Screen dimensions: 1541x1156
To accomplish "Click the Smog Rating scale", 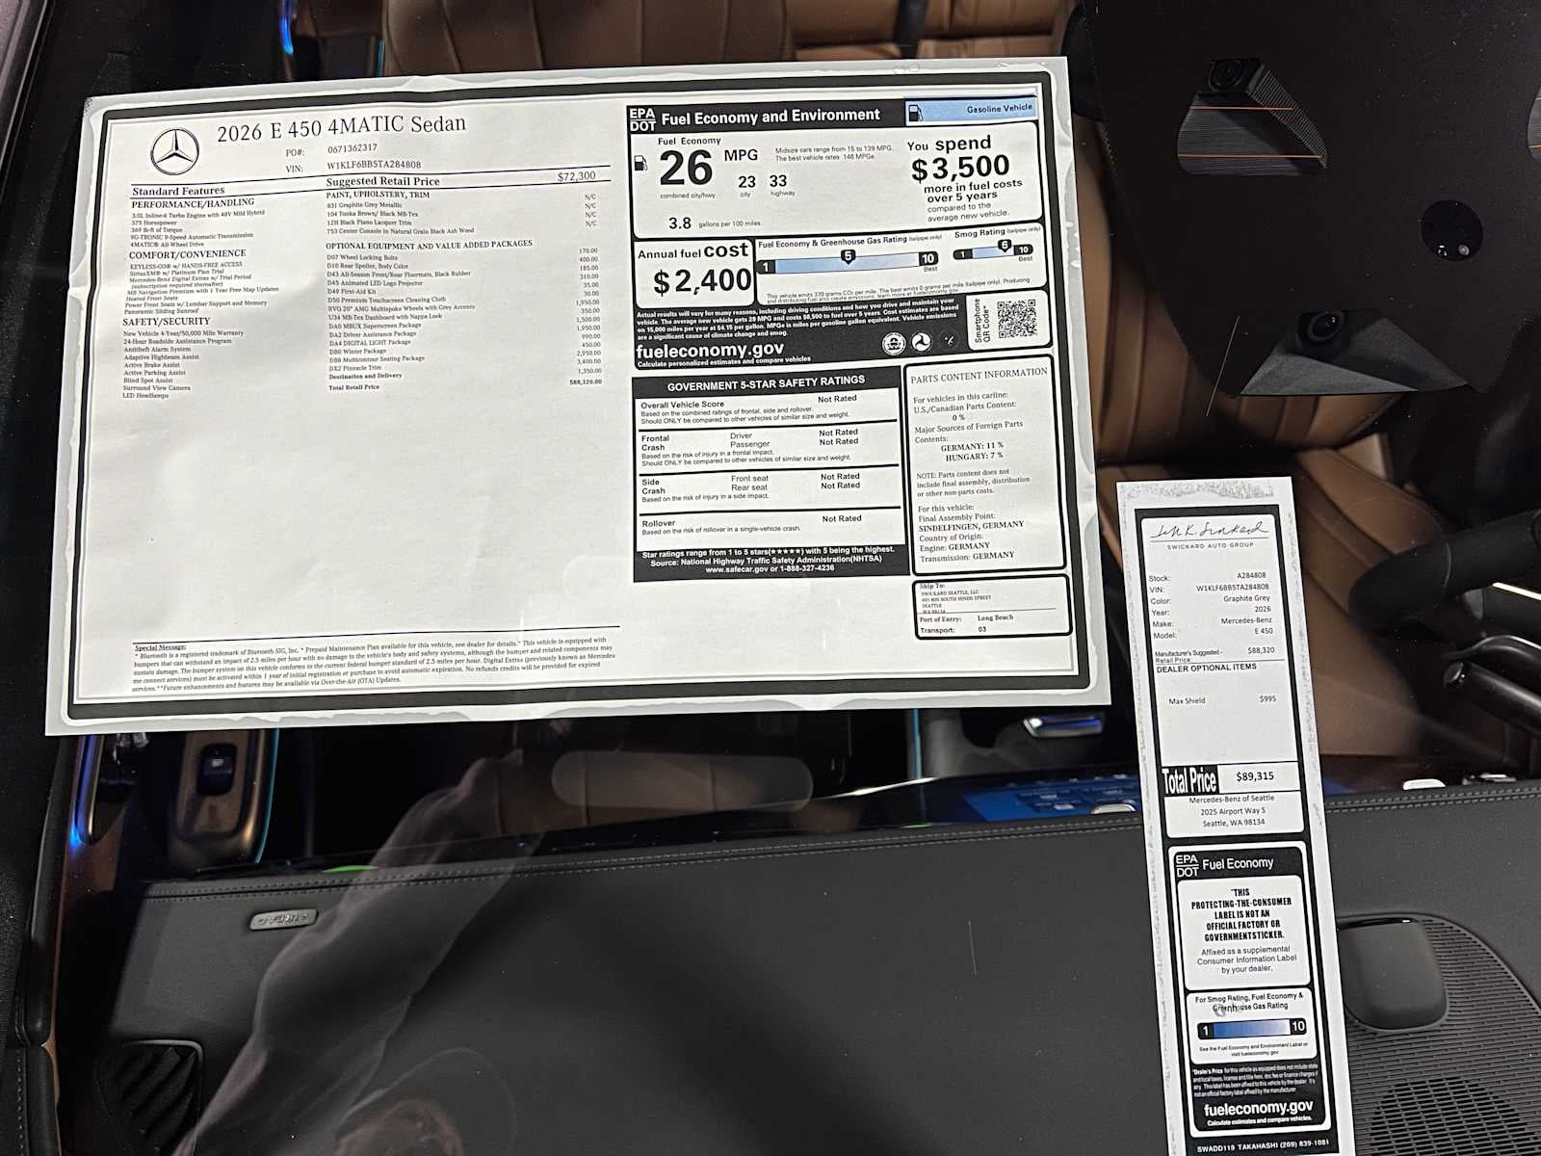I will coord(993,250).
